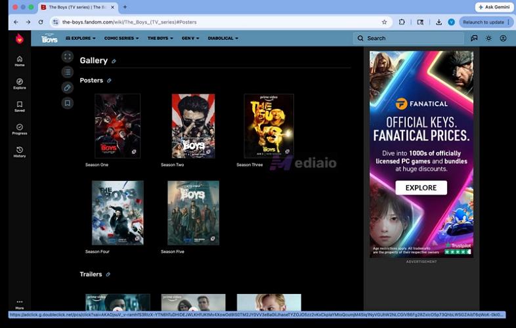Close The Boys browser tab
Screen dimensions: 516x328
[x=112, y=7]
